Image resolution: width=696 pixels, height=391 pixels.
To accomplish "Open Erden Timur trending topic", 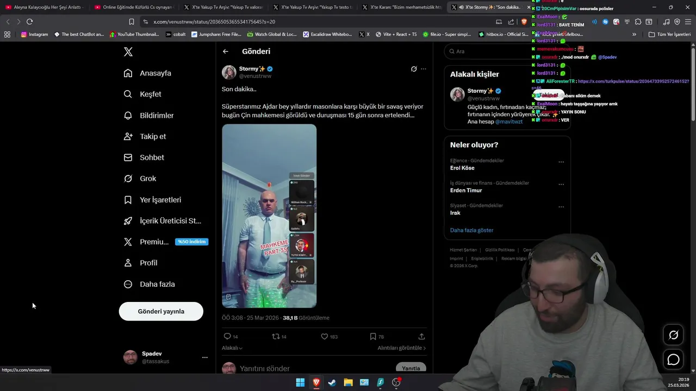I will click(x=466, y=190).
